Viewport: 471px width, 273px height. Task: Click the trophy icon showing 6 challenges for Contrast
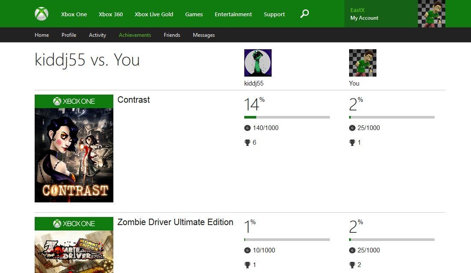coord(247,142)
